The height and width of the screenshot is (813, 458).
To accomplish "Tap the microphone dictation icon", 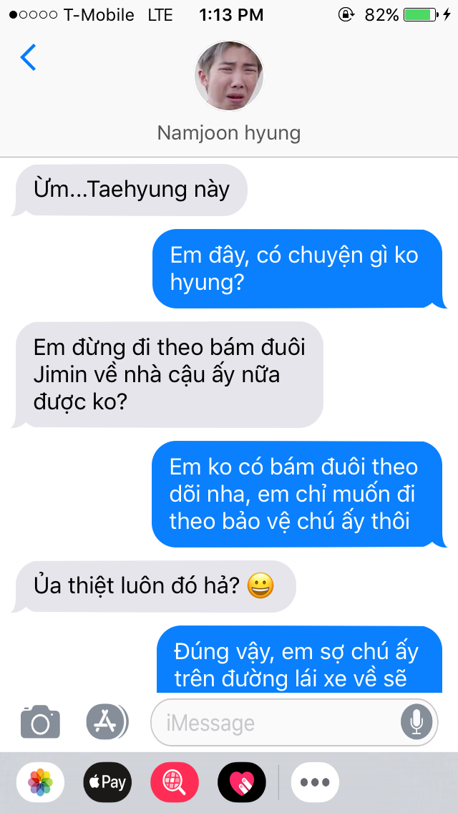I will pos(416,722).
